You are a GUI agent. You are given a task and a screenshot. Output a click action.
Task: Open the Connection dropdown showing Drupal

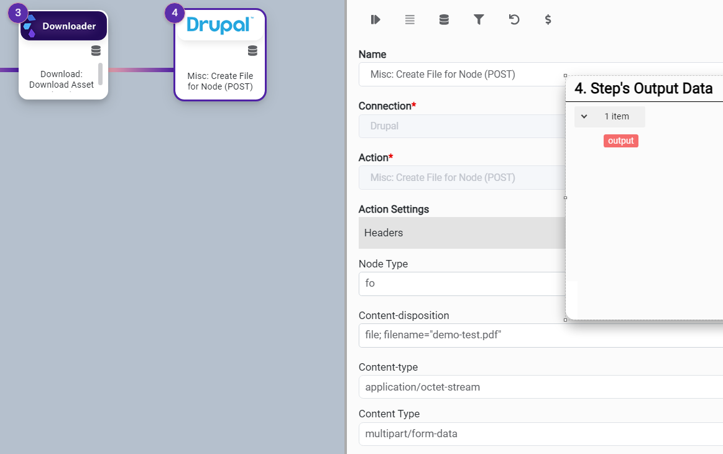[461, 126]
